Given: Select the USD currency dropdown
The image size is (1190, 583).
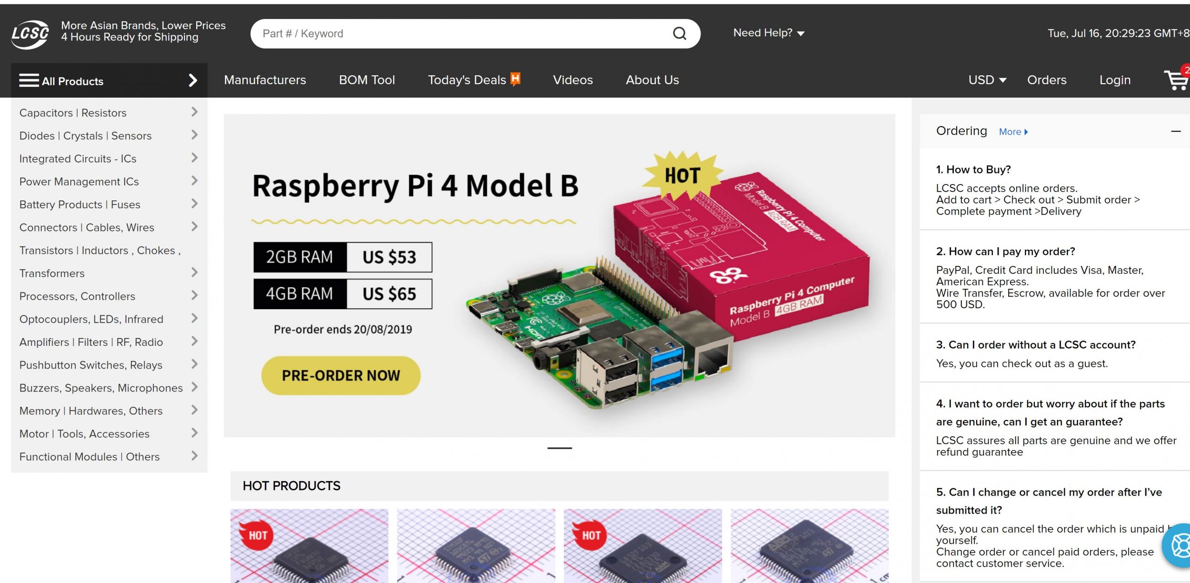Looking at the screenshot, I should click(x=986, y=79).
